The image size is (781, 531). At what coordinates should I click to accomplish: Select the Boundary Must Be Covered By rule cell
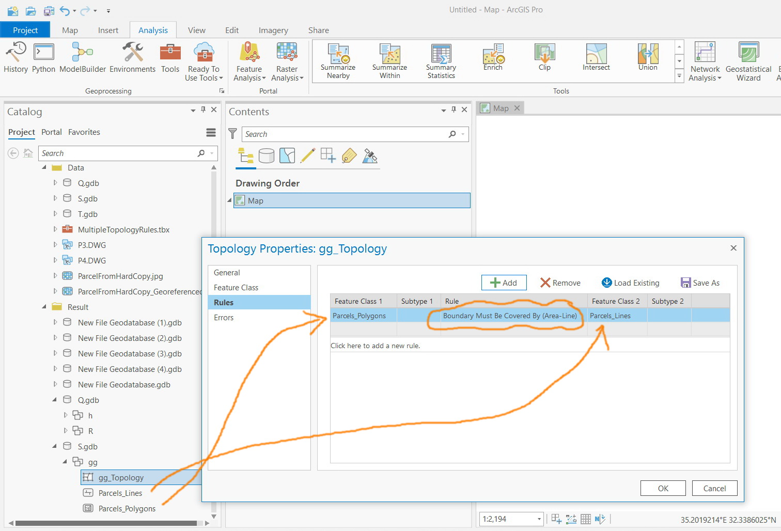click(x=514, y=316)
